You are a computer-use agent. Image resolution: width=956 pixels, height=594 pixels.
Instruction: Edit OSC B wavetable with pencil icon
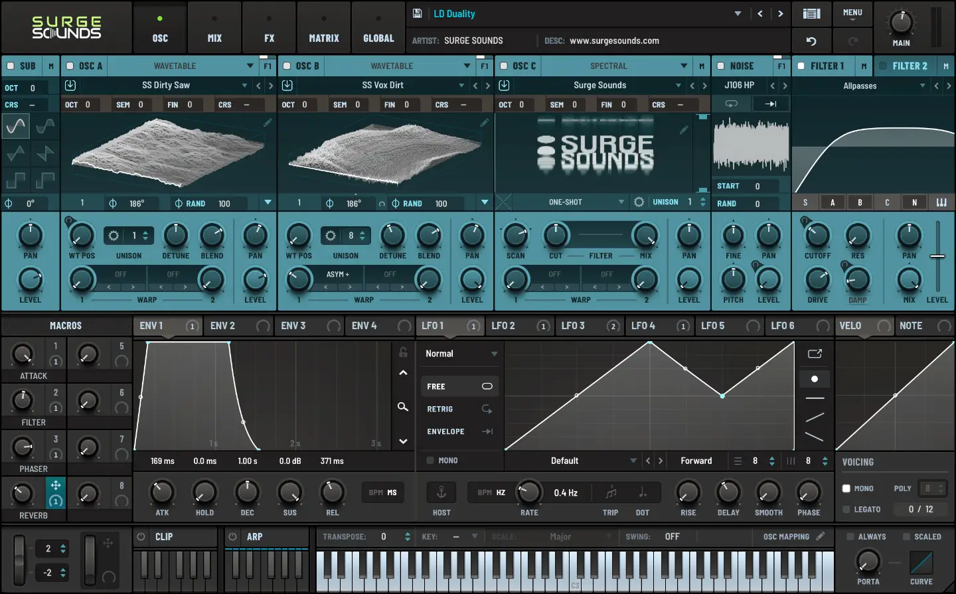485,123
